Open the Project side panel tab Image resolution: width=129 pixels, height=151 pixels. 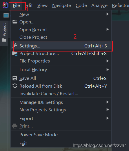click(x=4, y=32)
